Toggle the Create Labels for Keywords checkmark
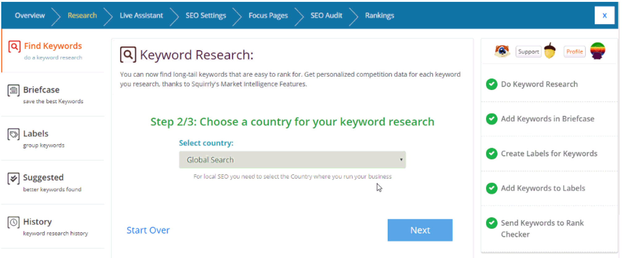The width and height of the screenshot is (622, 258). point(492,154)
